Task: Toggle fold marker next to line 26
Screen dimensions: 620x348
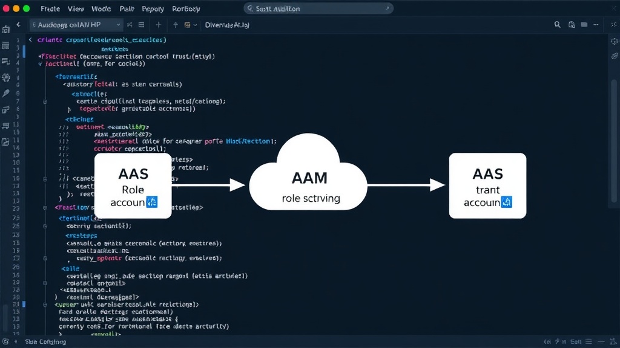Action: pyautogui.click(x=45, y=226)
